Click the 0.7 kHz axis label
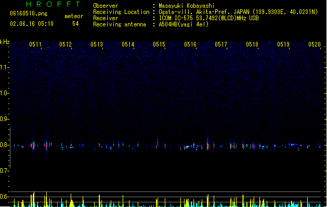Image resolution: width=327 pixels, height=207 pixels. [x=4, y=171]
